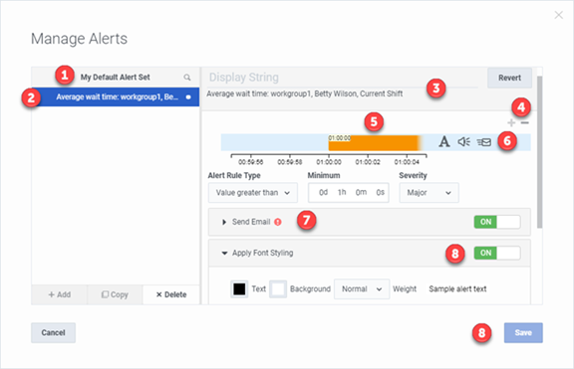Click the search magnifier icon in alert set header

(187, 78)
